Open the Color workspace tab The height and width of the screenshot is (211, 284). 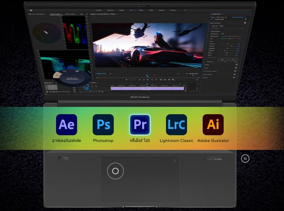point(131,10)
